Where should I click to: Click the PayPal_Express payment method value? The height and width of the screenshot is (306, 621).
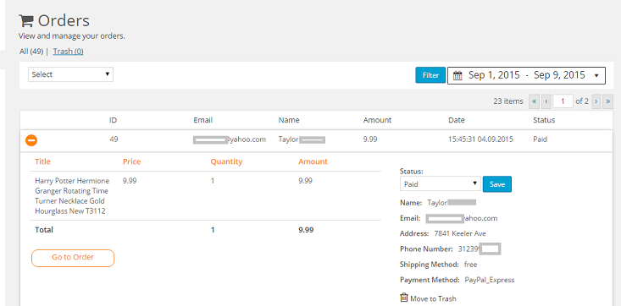click(x=490, y=280)
